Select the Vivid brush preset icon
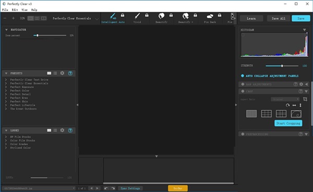This screenshot has width=313, height=192. 137,16
